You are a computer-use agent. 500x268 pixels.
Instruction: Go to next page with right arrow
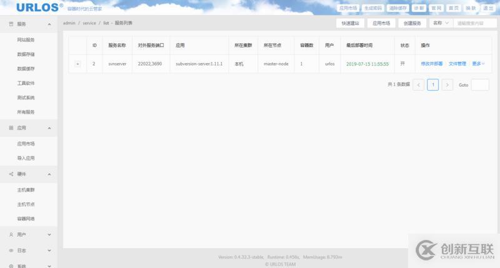coord(447,85)
